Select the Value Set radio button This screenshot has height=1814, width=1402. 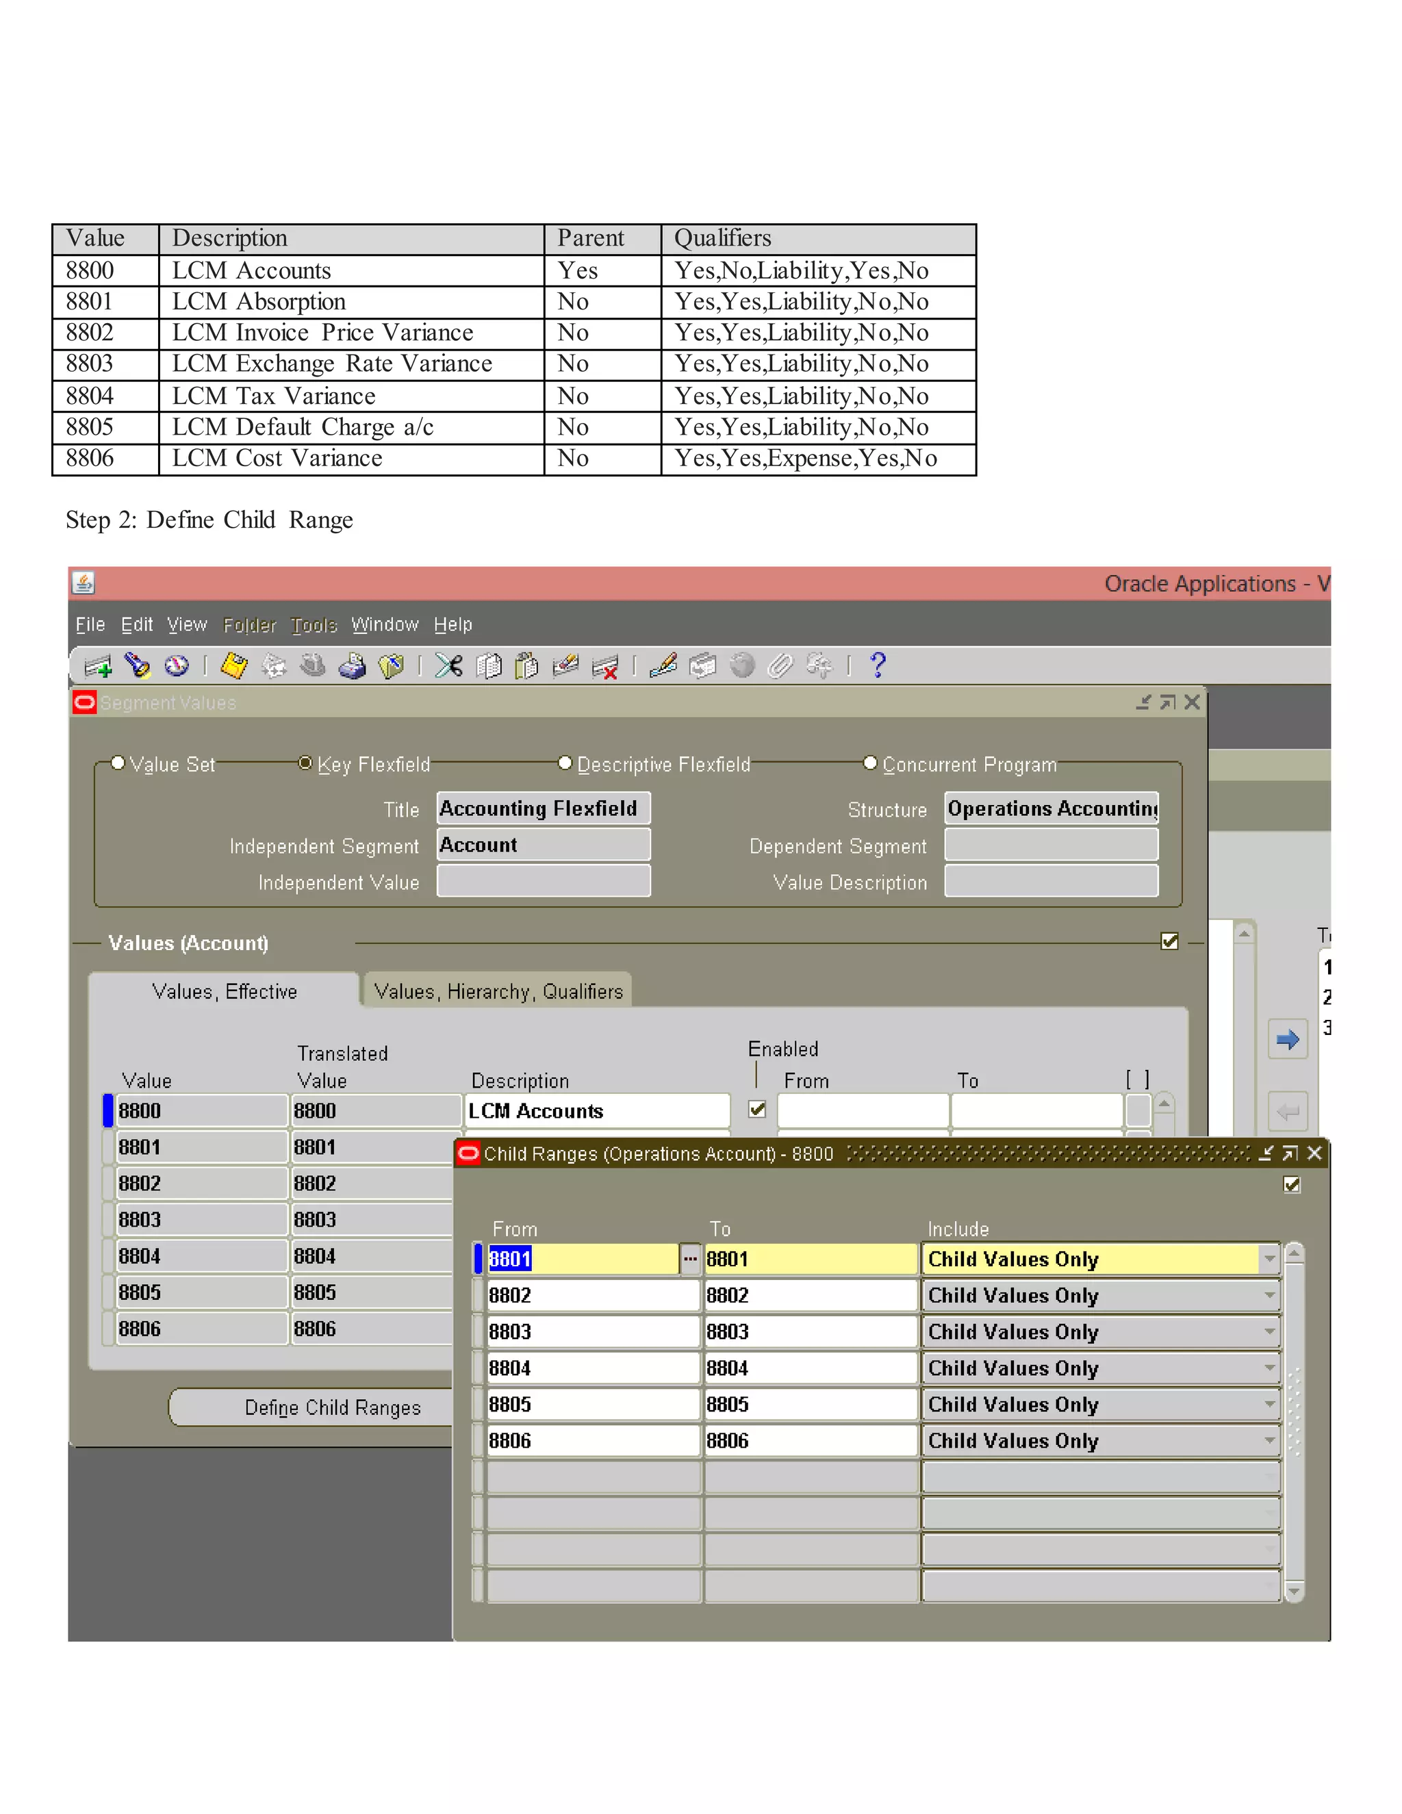click(x=118, y=763)
